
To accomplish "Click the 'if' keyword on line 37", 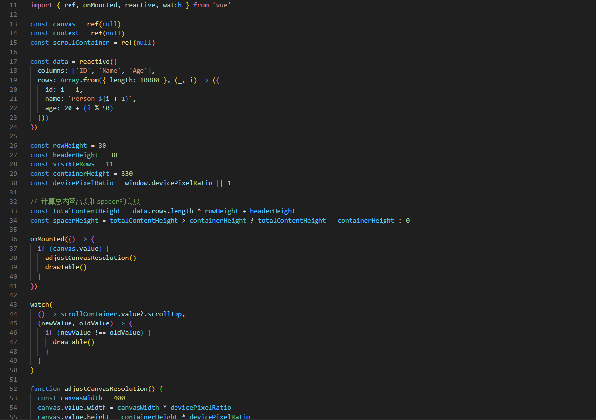I will pyautogui.click(x=41, y=248).
